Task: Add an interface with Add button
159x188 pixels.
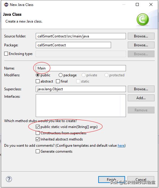Action: 141,98
